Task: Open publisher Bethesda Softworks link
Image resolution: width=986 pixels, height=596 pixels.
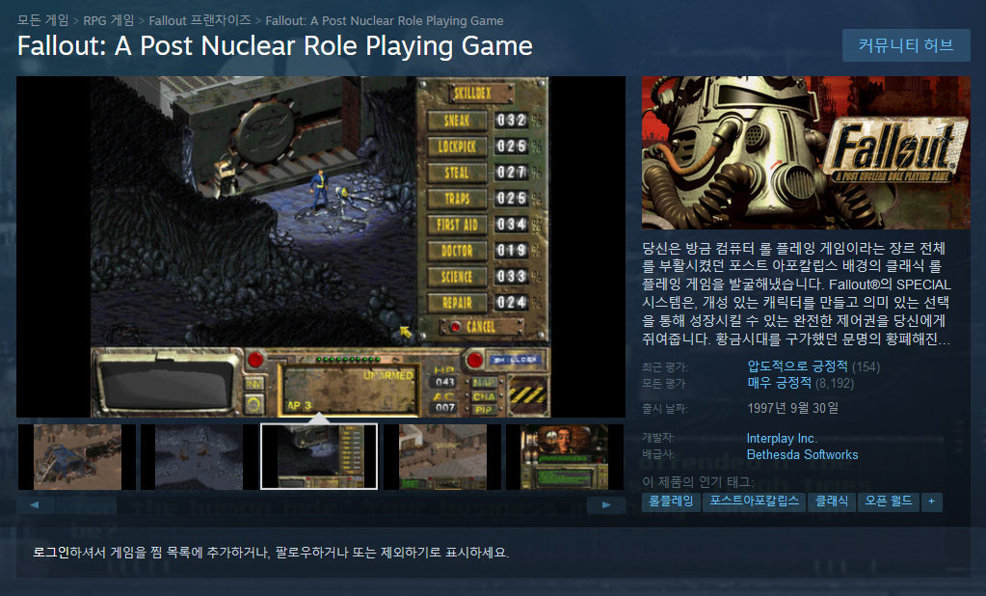Action: (802, 454)
